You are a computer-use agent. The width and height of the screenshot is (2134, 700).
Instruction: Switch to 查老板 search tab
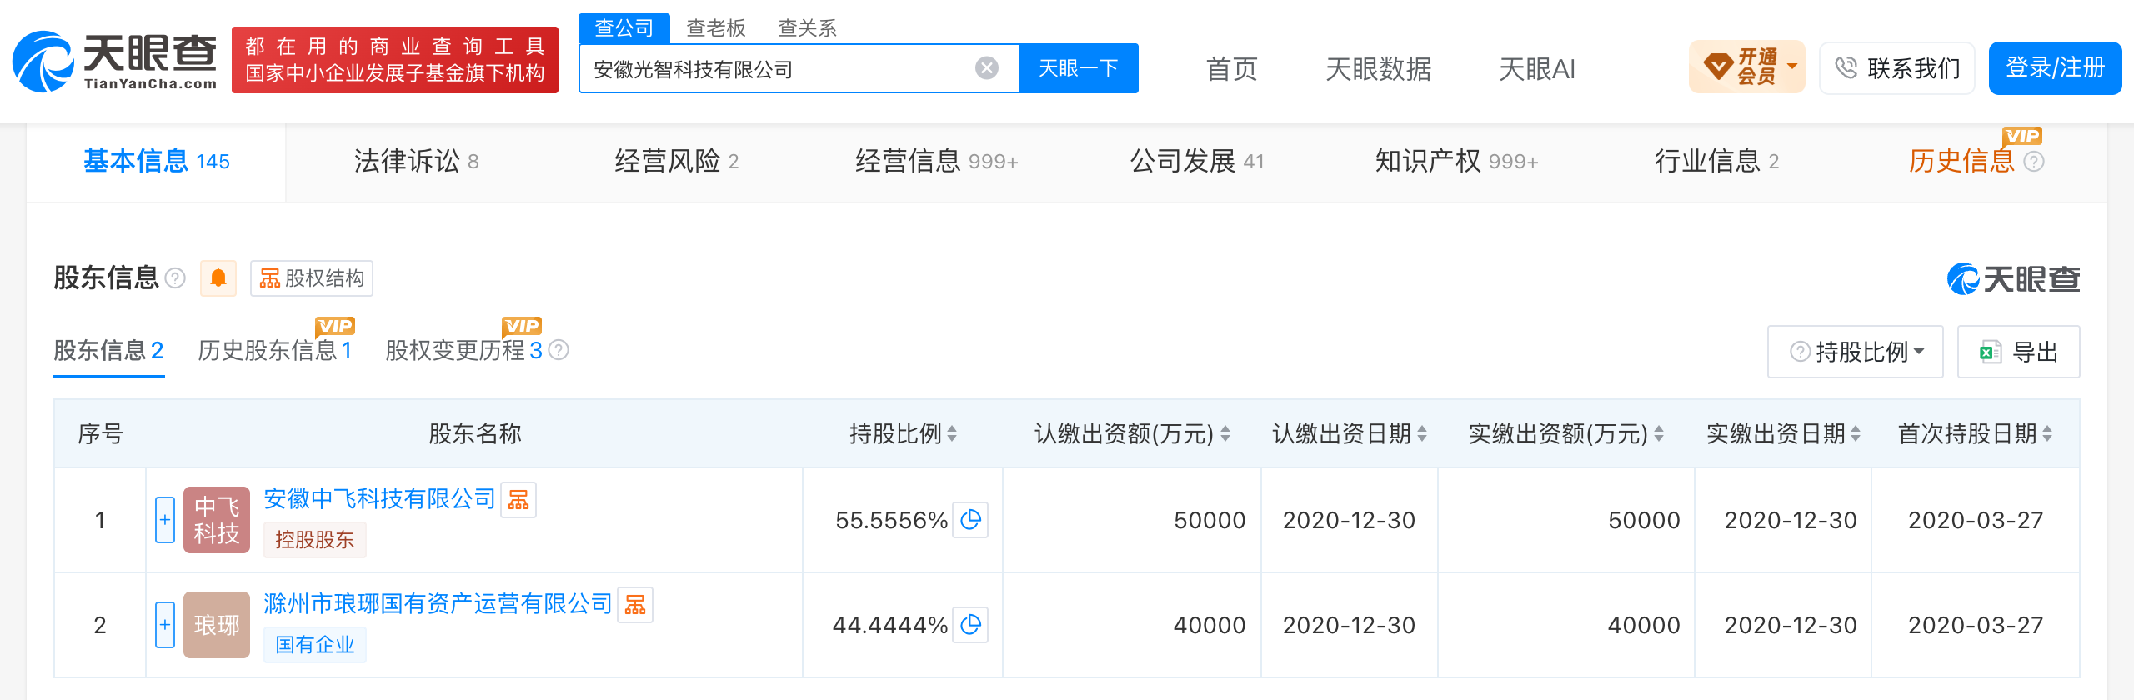click(x=715, y=28)
